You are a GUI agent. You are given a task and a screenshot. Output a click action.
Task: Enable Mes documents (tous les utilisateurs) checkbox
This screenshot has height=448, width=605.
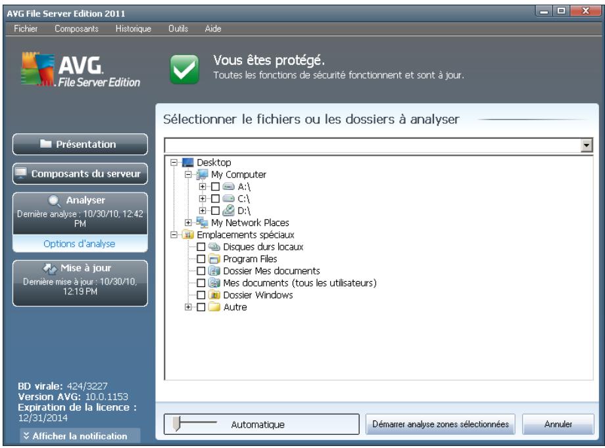click(x=201, y=282)
